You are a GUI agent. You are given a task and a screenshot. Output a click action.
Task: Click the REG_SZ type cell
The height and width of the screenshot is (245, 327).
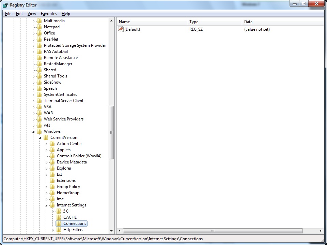[x=196, y=29]
